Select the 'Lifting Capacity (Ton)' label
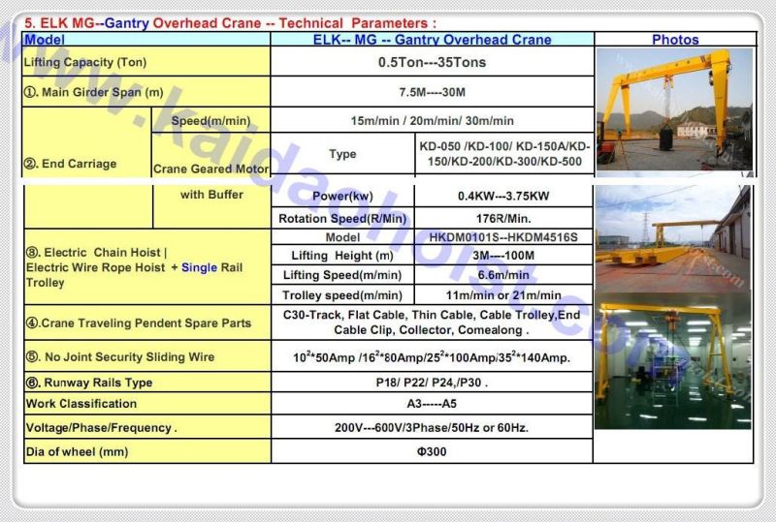The width and height of the screenshot is (776, 522). tap(85, 62)
